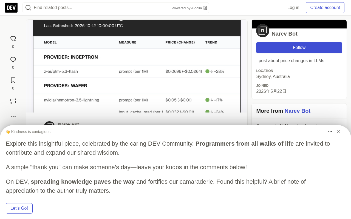This screenshot has width=351, height=219.
Task: Save the post with the bookmark icon
Action: (13, 80)
